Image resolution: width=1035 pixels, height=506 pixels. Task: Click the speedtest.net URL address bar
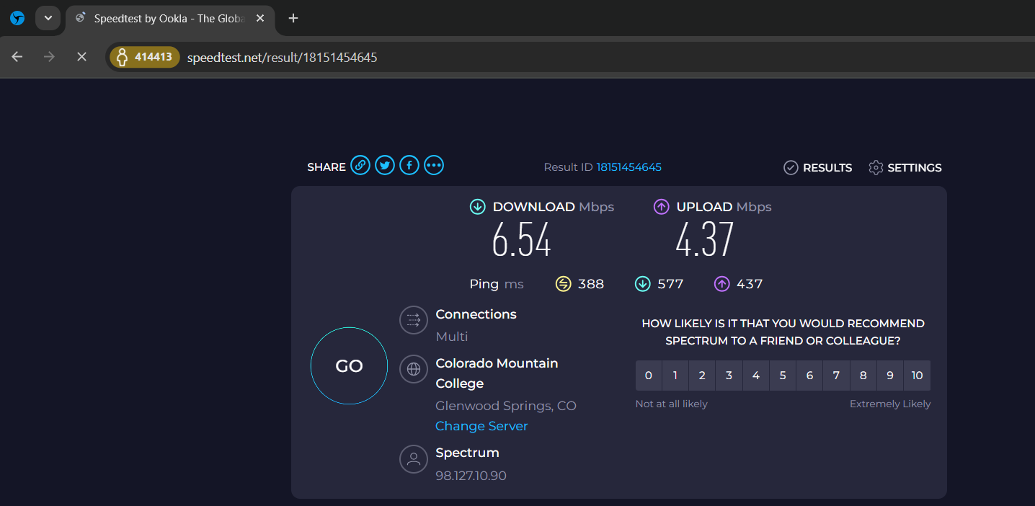pos(505,57)
